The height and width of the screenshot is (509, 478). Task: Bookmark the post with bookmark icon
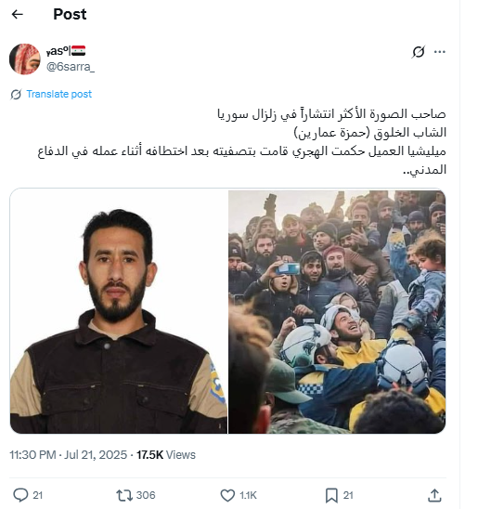(x=331, y=495)
